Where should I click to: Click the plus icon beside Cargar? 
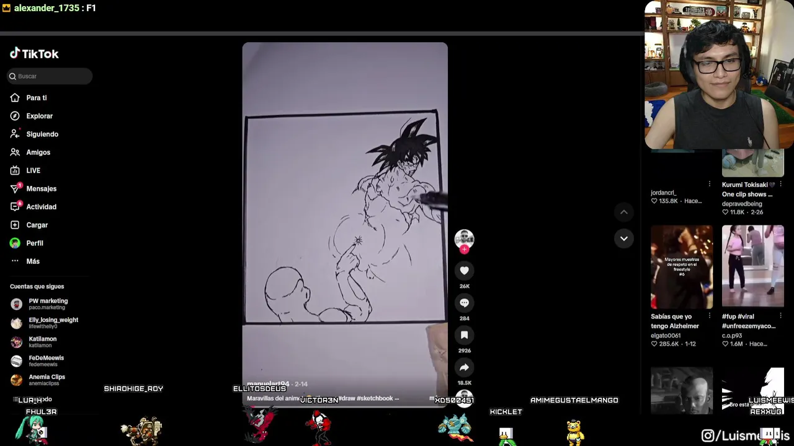pyautogui.click(x=15, y=225)
